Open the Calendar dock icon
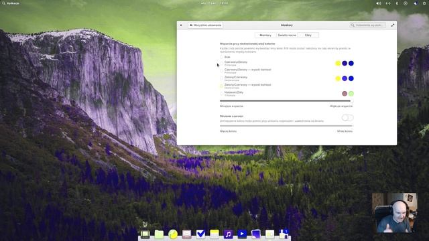This screenshot has height=241, width=429. 214,234
